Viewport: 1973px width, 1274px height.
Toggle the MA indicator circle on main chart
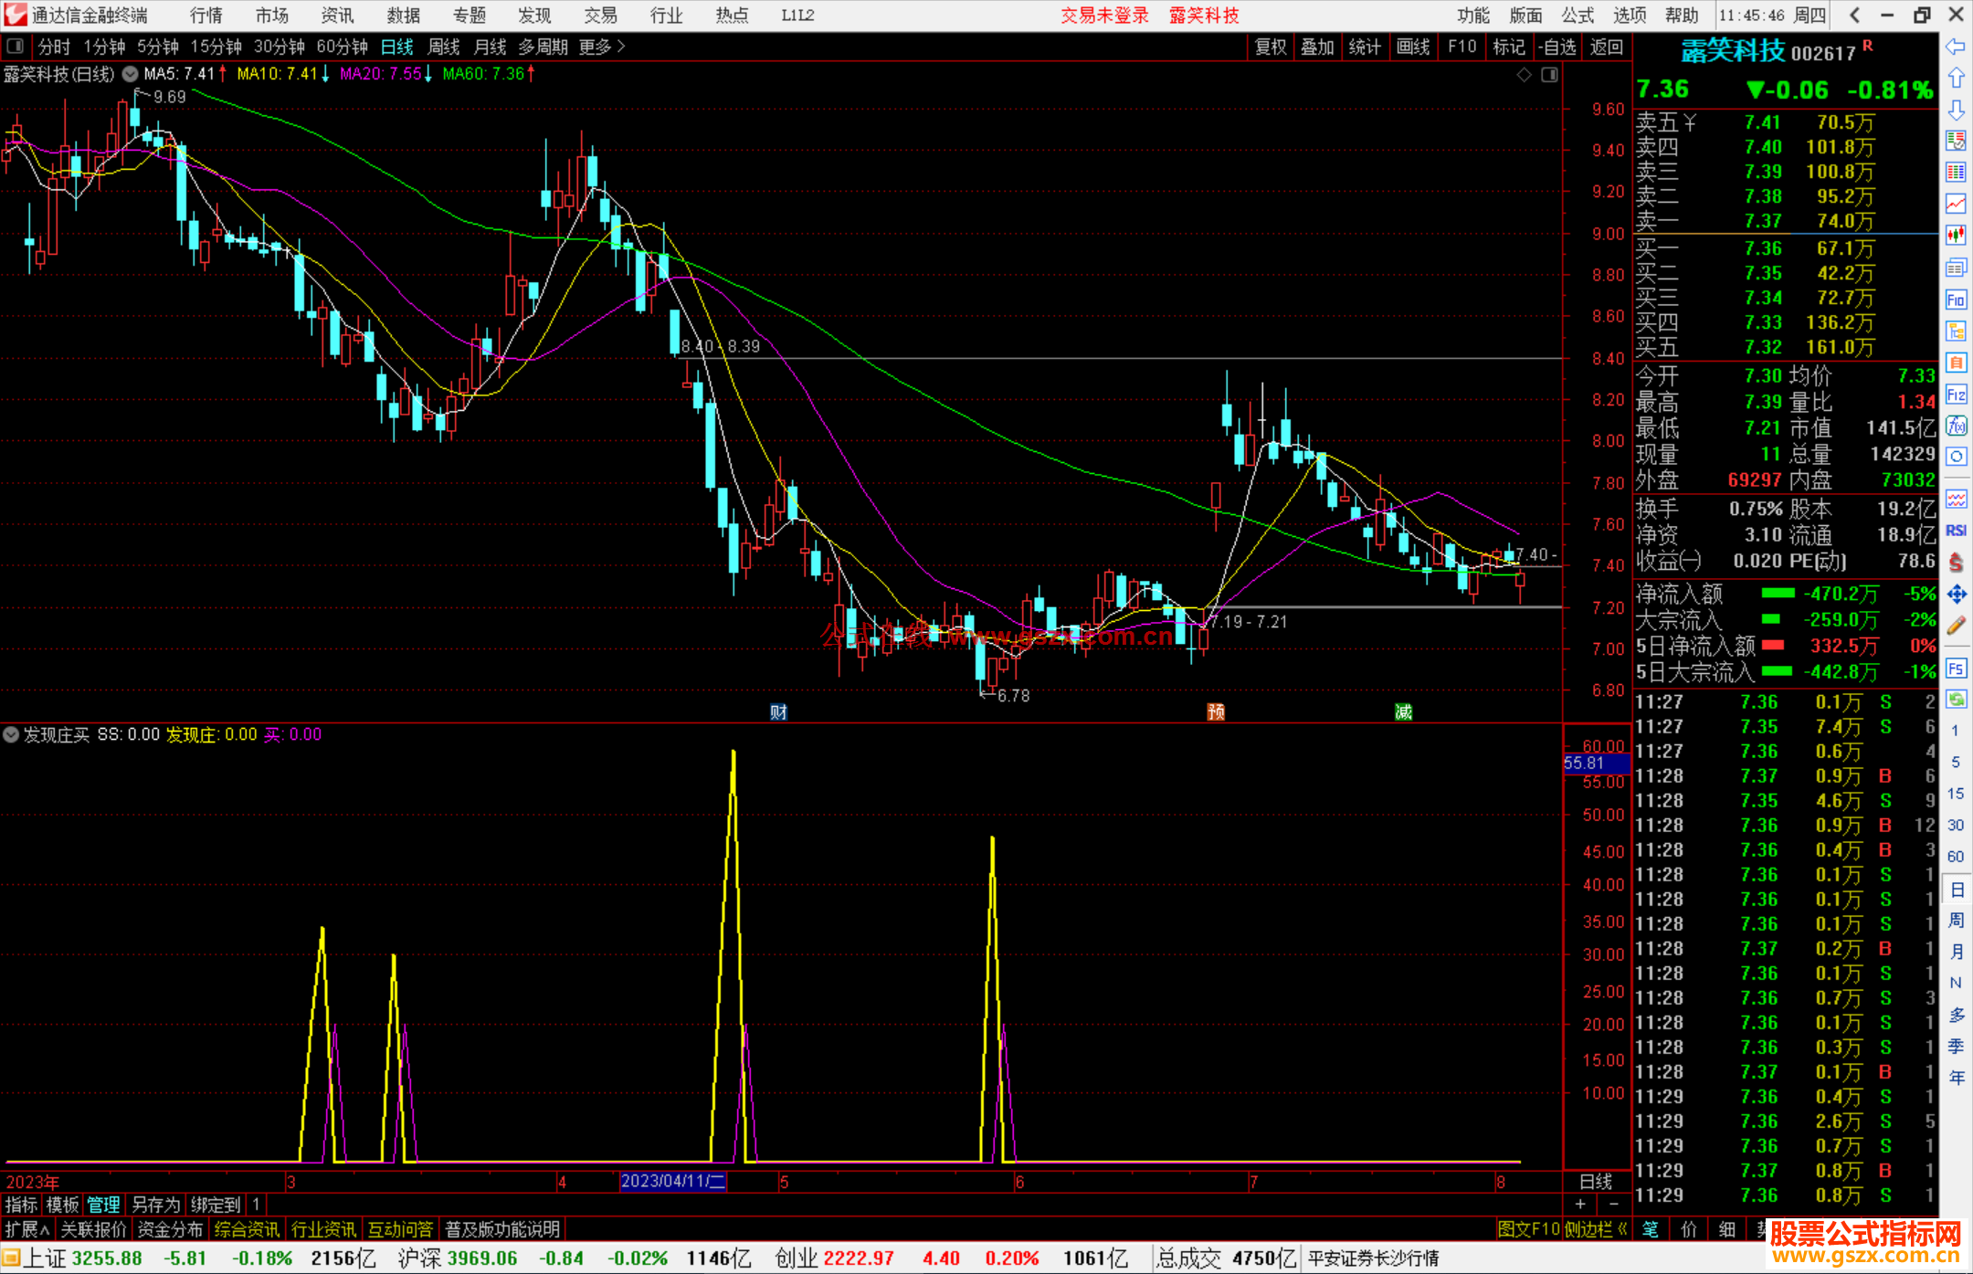(131, 74)
